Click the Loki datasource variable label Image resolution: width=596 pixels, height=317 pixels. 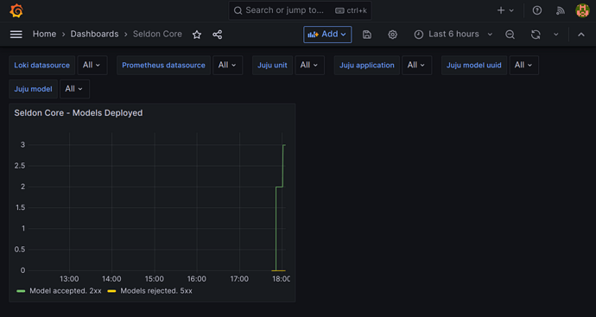41,65
